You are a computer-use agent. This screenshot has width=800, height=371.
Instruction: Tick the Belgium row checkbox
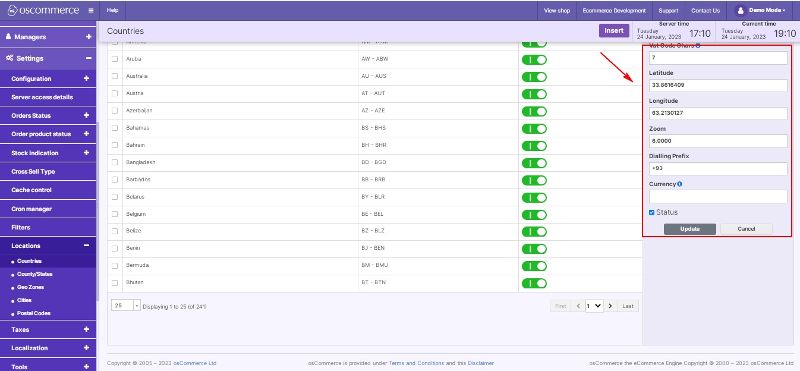[x=115, y=214]
